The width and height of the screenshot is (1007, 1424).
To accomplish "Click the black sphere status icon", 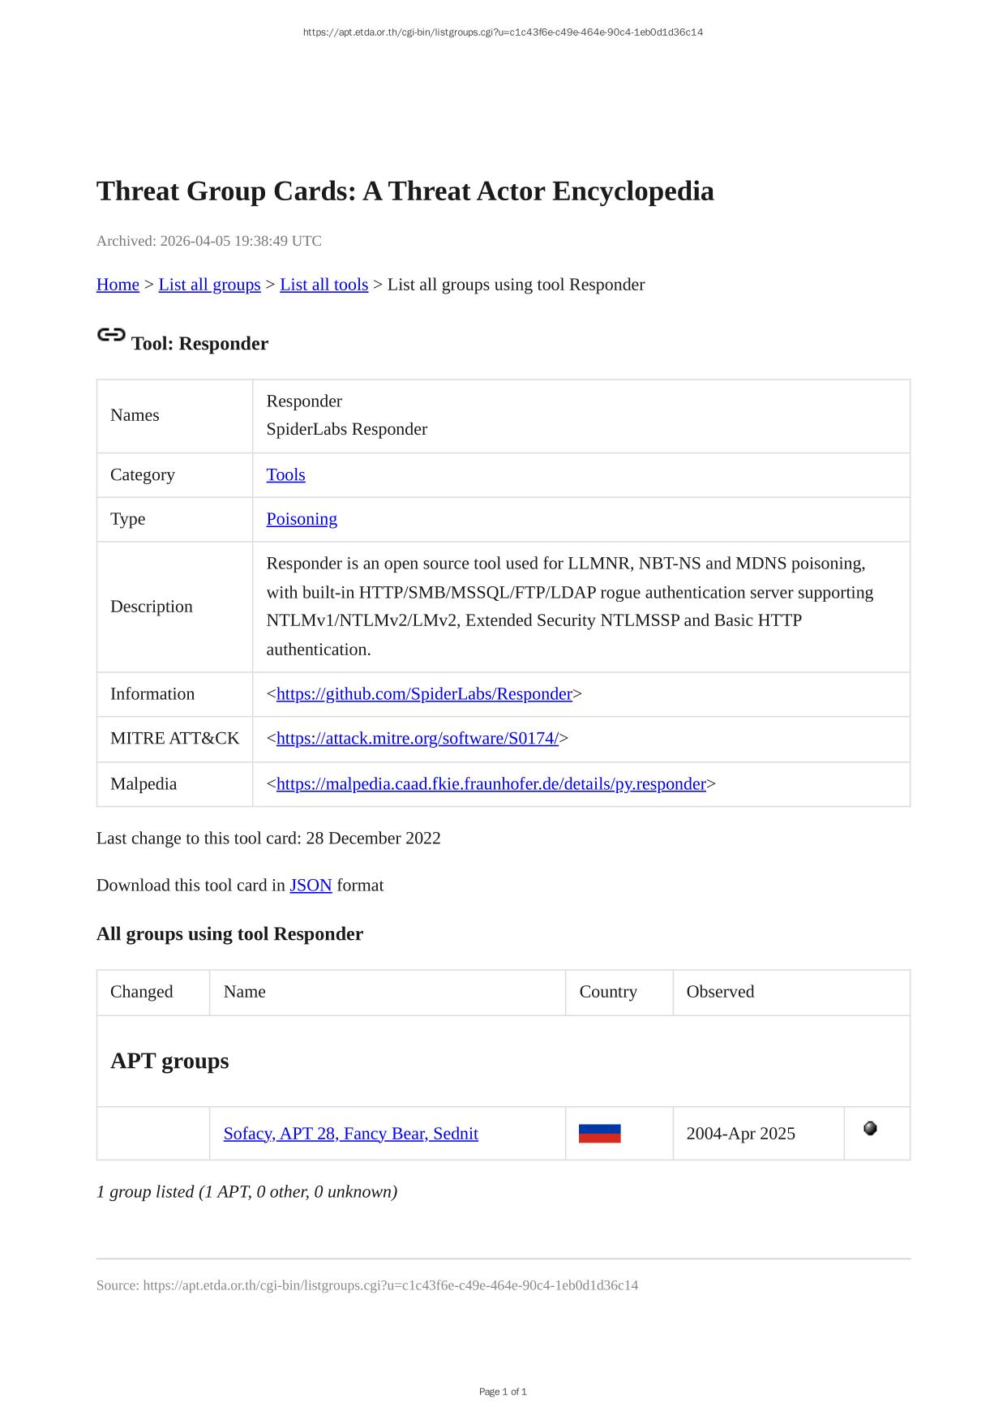I will [870, 1128].
